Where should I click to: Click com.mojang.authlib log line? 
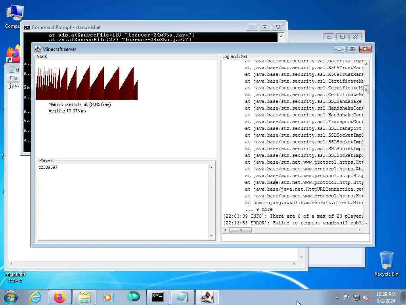pyautogui.click(x=304, y=203)
